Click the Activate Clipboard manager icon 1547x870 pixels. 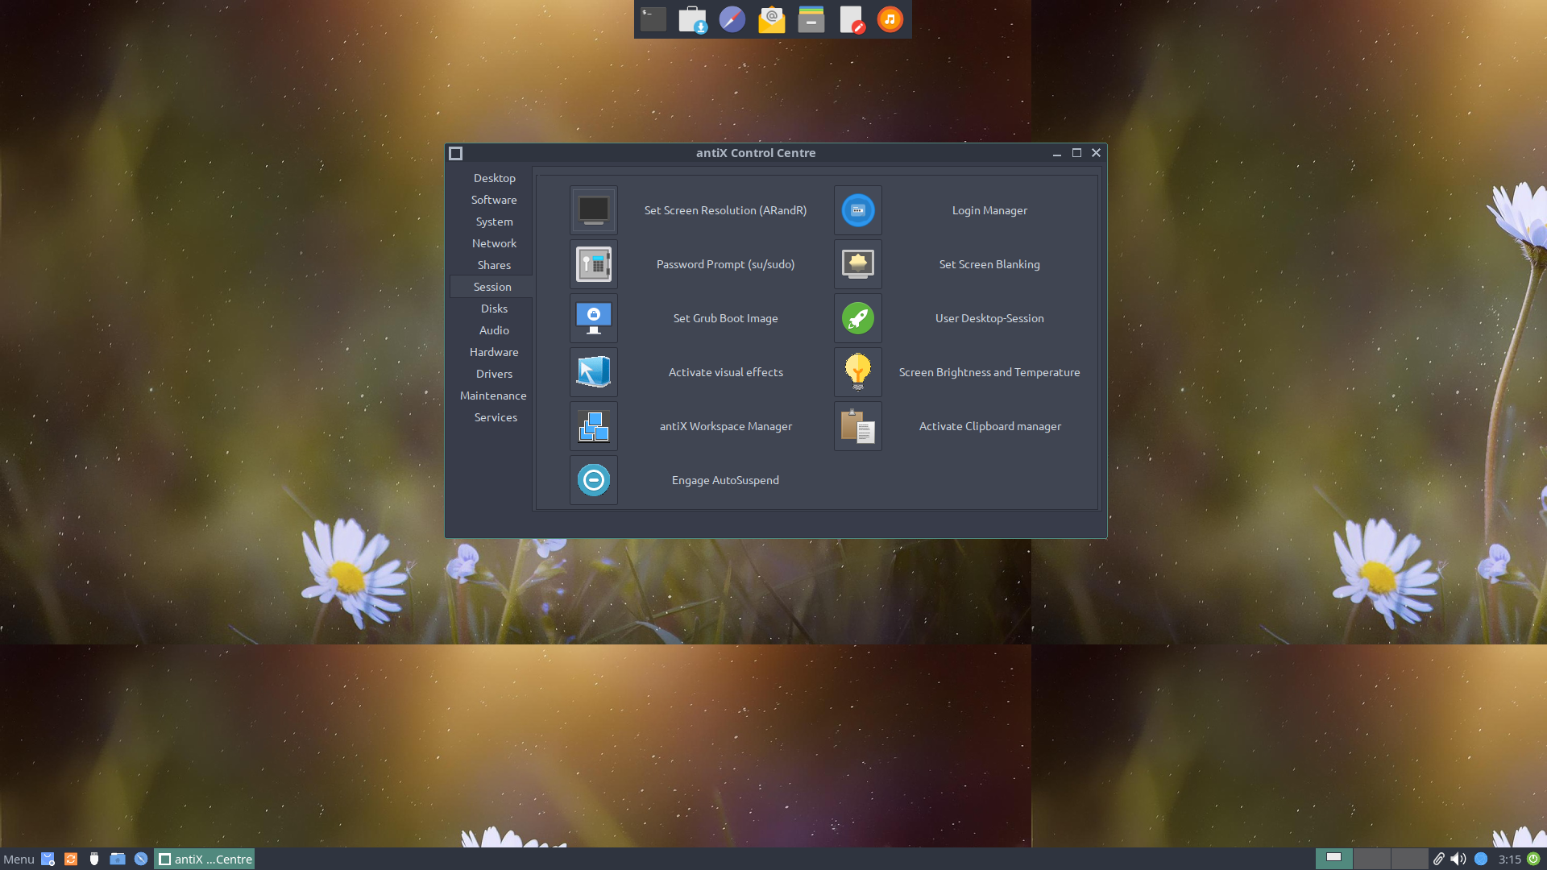[858, 426]
